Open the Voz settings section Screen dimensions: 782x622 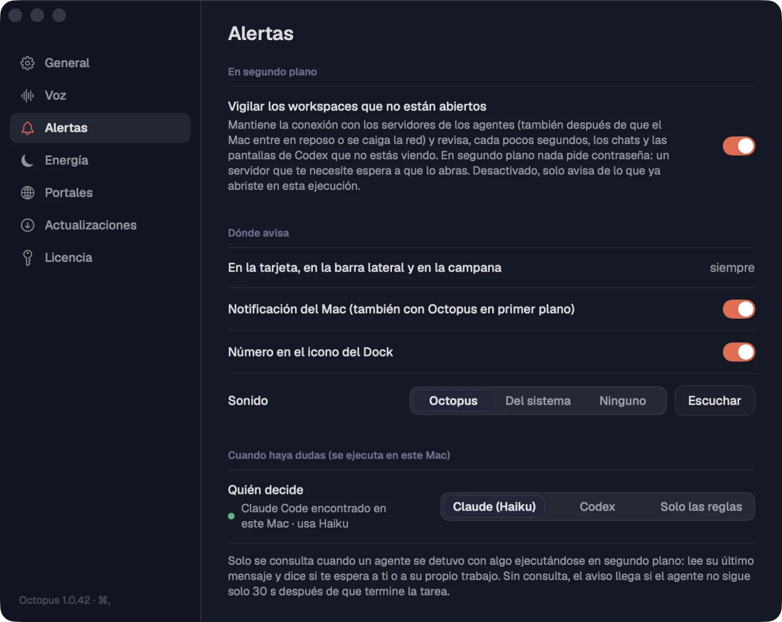tap(100, 95)
